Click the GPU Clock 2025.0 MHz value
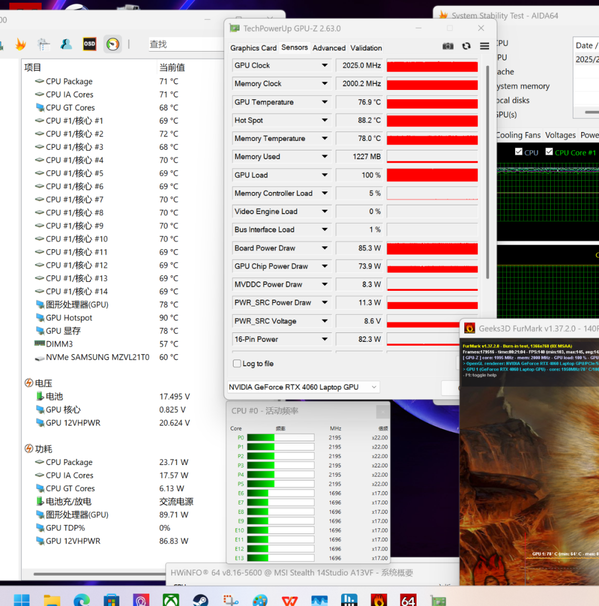Screen dimensions: 599x606 (x=359, y=65)
